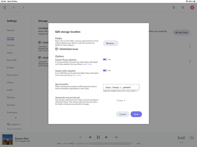
Task: Select the T+A audio zone icon
Action: pyautogui.click(x=181, y=138)
